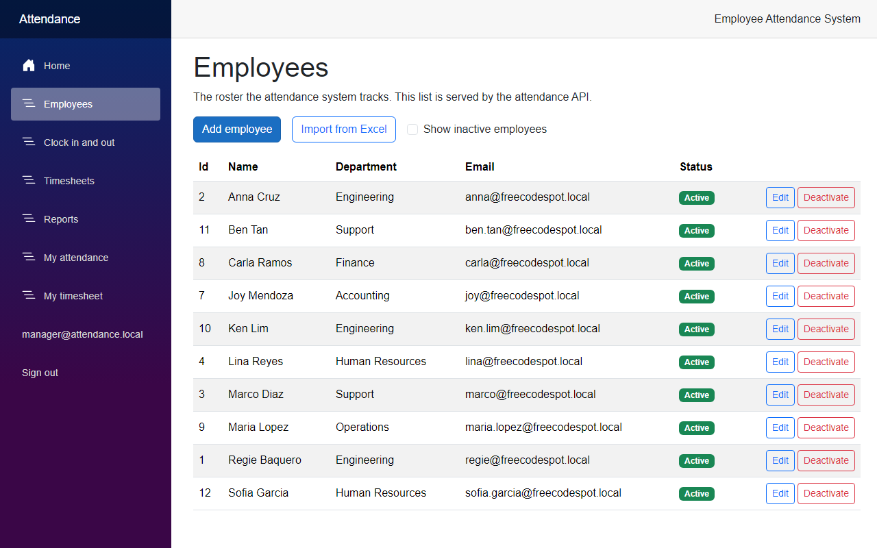Edit Carla Ramos's record

tap(780, 263)
